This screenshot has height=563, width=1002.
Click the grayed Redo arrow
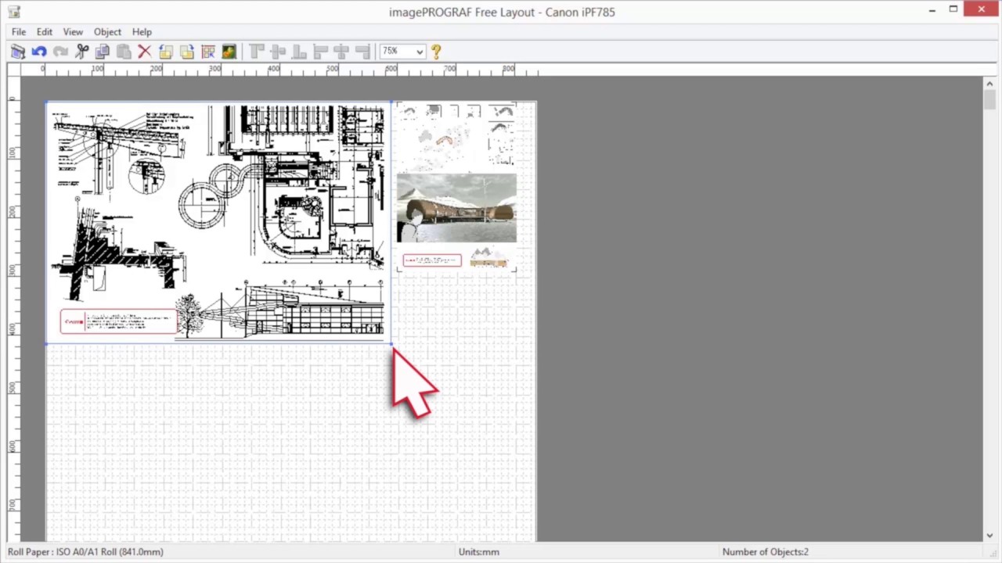pyautogui.click(x=60, y=52)
